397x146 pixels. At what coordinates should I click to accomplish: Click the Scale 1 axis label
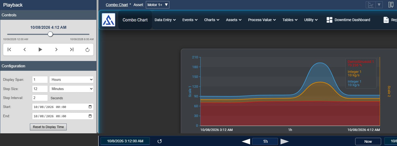pos(190,91)
